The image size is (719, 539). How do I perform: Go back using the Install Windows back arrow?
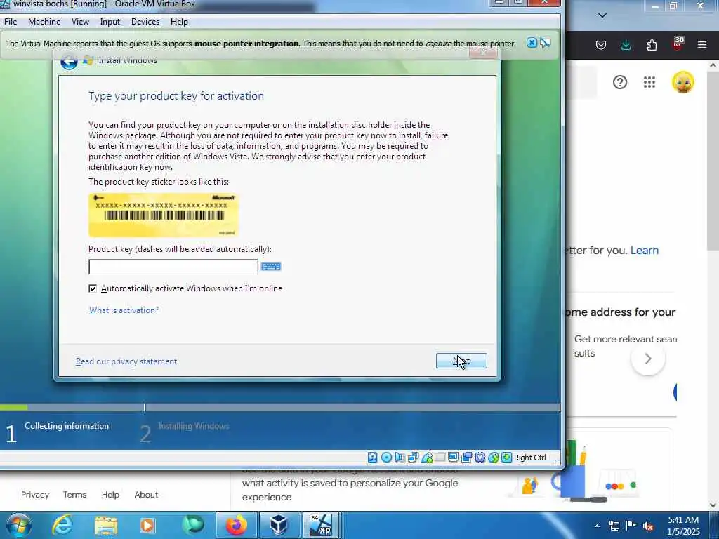[69, 61]
